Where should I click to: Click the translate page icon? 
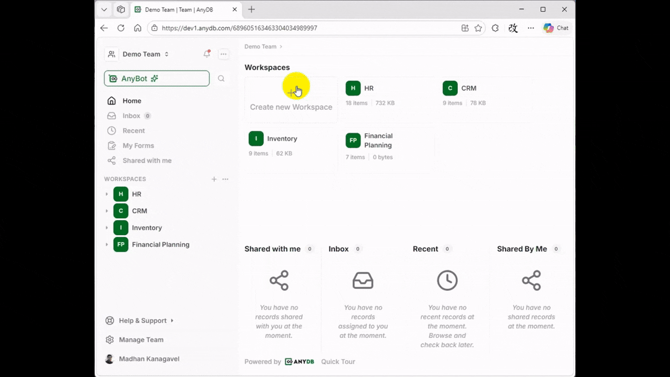click(513, 28)
